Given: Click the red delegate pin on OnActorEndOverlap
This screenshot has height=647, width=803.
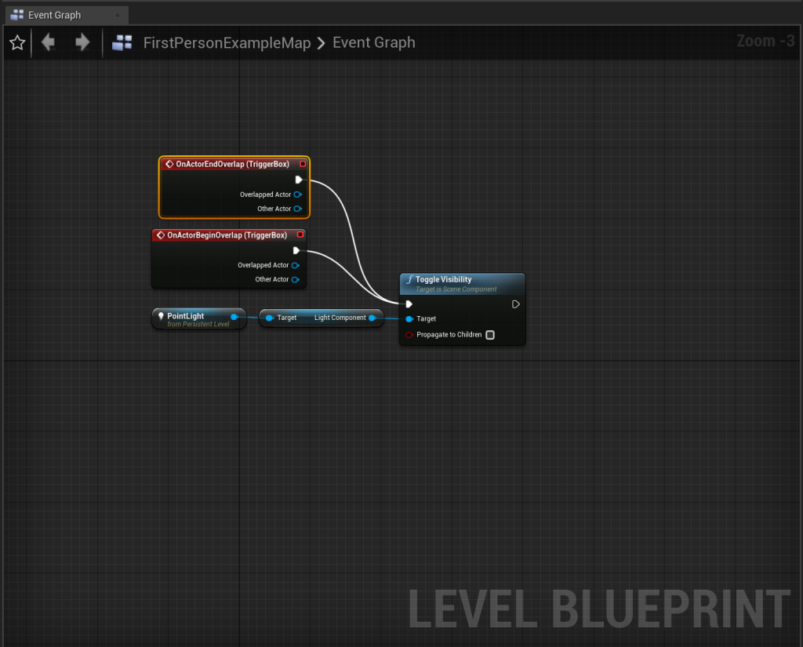Looking at the screenshot, I should point(303,164).
